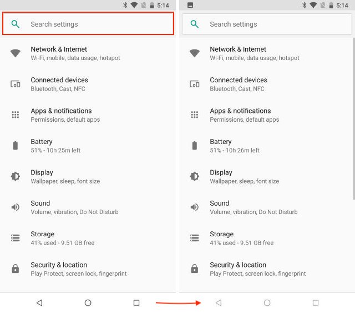Image resolution: width=355 pixels, height=313 pixels.
Task: Click Security & location lock icon, left screen
Action: pos(16,269)
